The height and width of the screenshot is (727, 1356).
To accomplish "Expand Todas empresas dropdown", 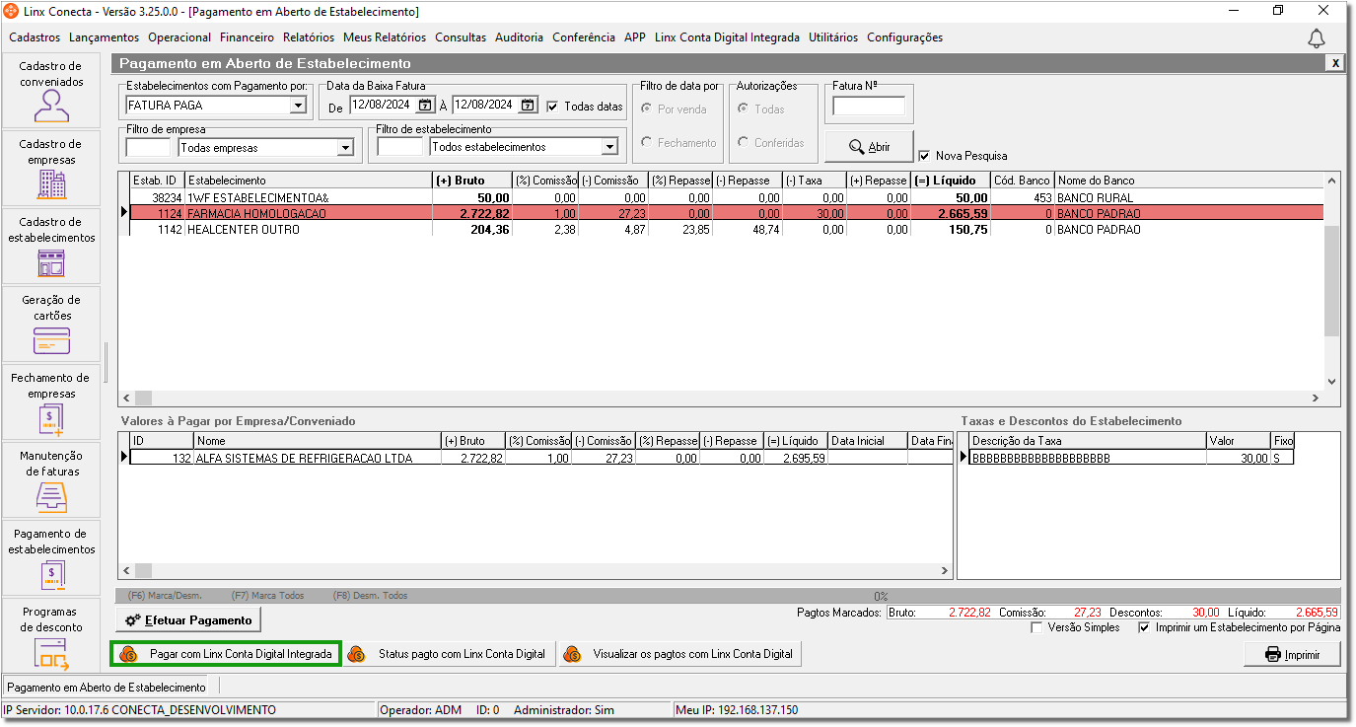I will click(x=345, y=148).
